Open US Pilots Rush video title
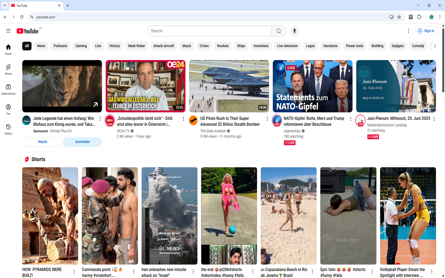This screenshot has width=445, height=278. coord(230,121)
